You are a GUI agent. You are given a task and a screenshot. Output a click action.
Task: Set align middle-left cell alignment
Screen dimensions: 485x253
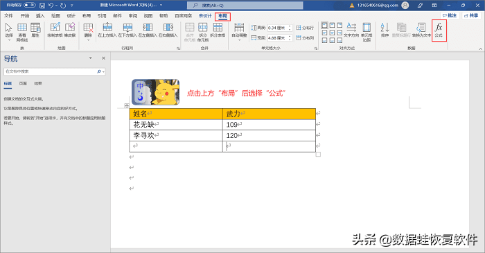[324, 33]
